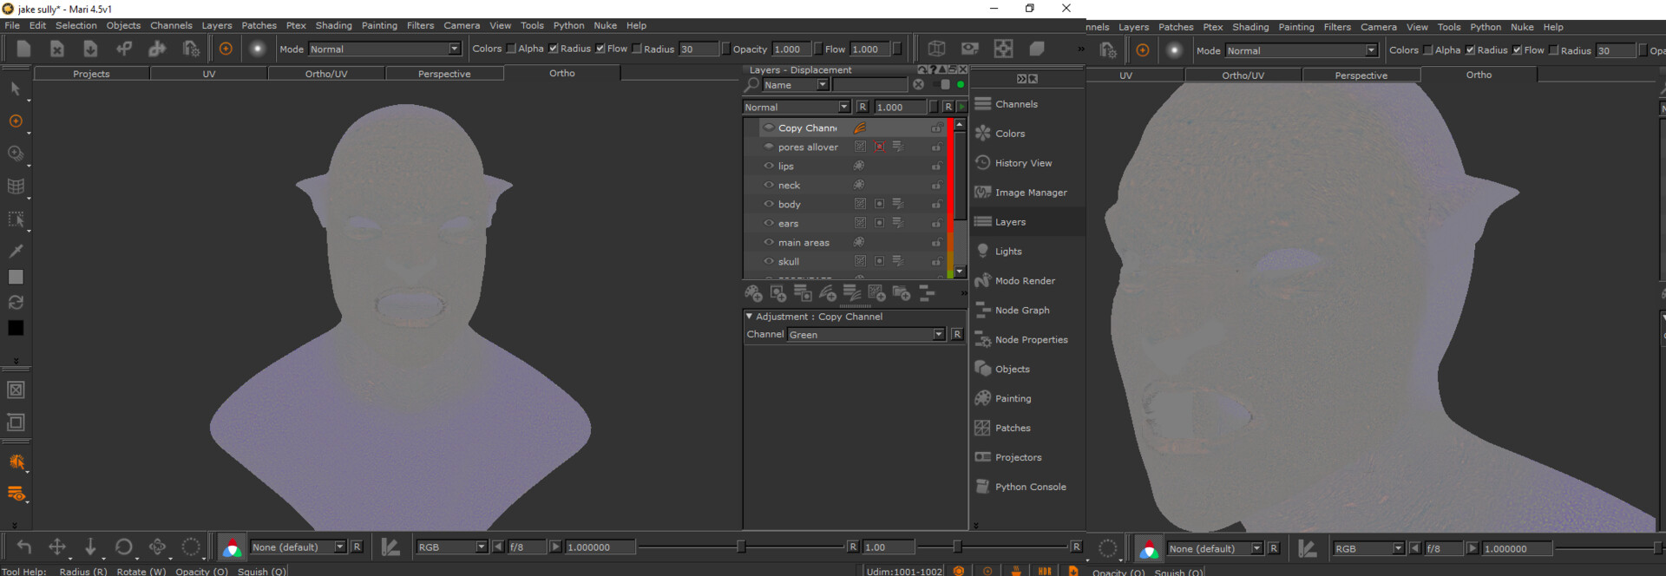Open the Objects menu
Image resolution: width=1666 pixels, height=576 pixels.
click(x=123, y=25)
